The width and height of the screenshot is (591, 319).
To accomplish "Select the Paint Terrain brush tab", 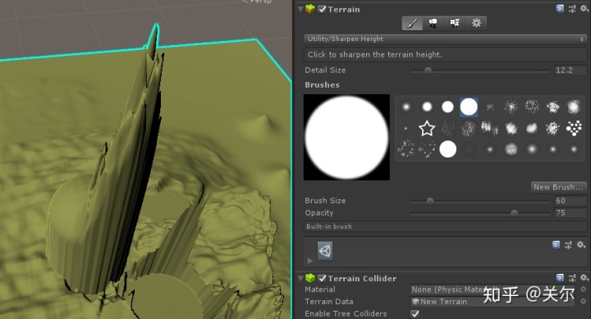I will 412,23.
